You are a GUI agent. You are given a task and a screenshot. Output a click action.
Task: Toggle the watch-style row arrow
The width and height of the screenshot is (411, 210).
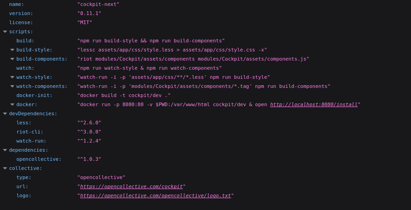tap(12, 77)
